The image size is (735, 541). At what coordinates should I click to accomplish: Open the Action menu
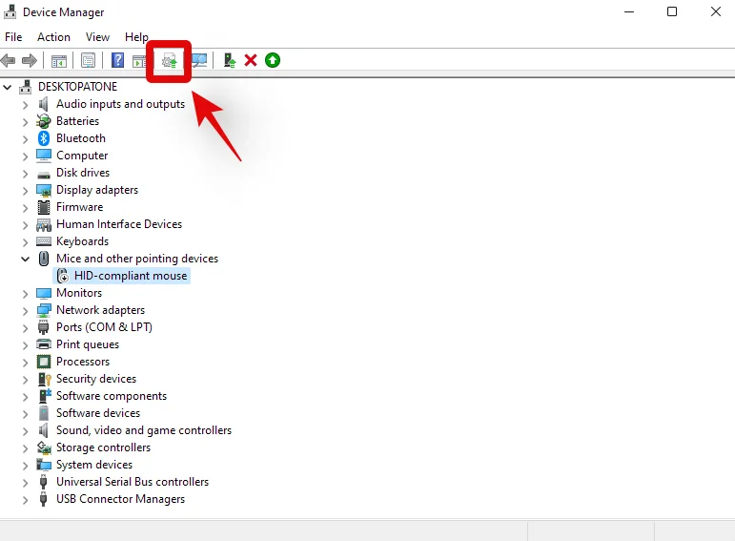coord(54,37)
